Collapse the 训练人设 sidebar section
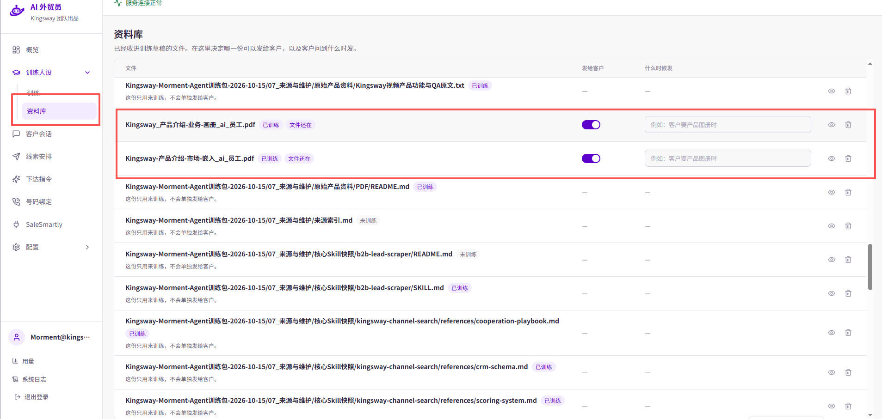This screenshot has width=882, height=419. click(87, 73)
